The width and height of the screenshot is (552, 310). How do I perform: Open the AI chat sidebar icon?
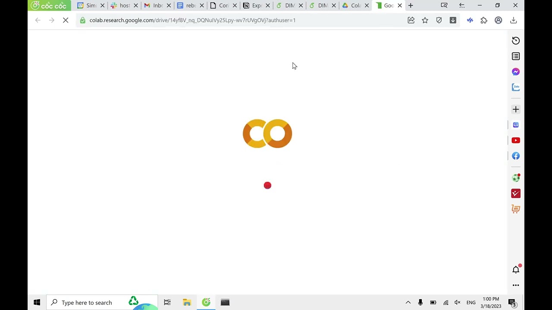(x=516, y=125)
